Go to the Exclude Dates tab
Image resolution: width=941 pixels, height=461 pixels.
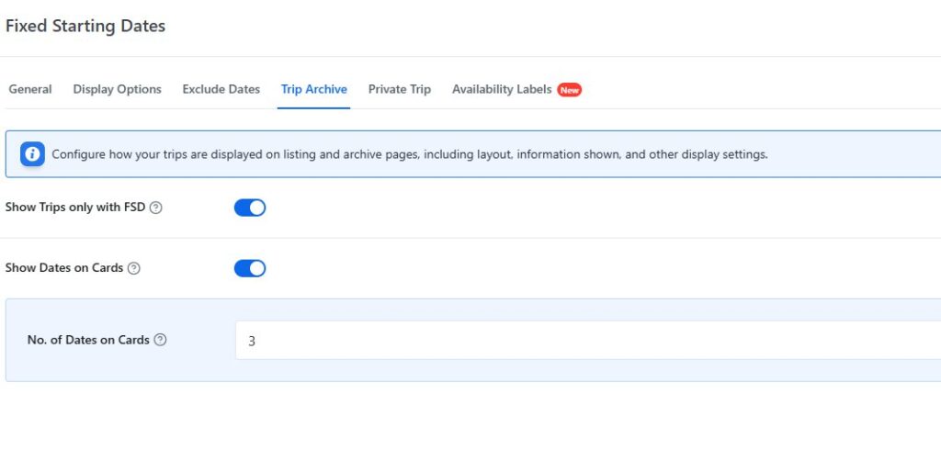221,89
